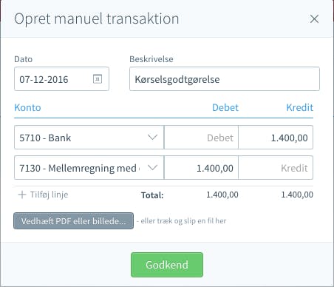Click the Konto column header
The width and height of the screenshot is (334, 287).
pos(27,108)
